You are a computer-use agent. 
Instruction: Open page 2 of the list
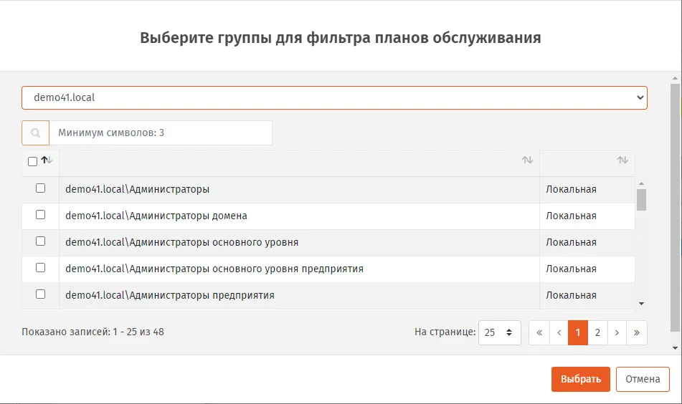pyautogui.click(x=597, y=333)
